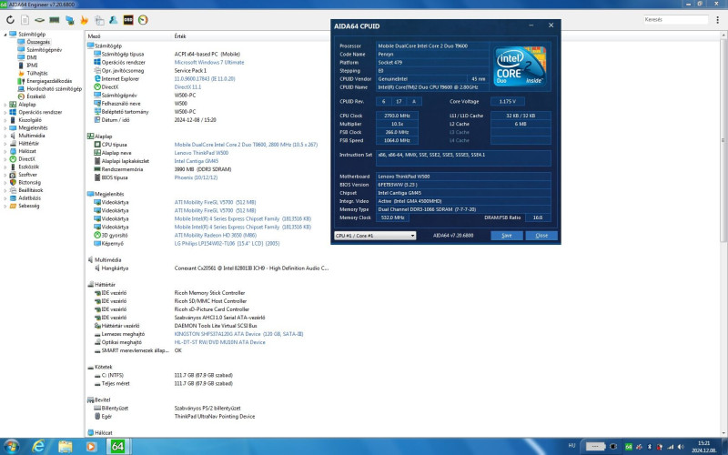Click the Keresés search field

[676, 19]
